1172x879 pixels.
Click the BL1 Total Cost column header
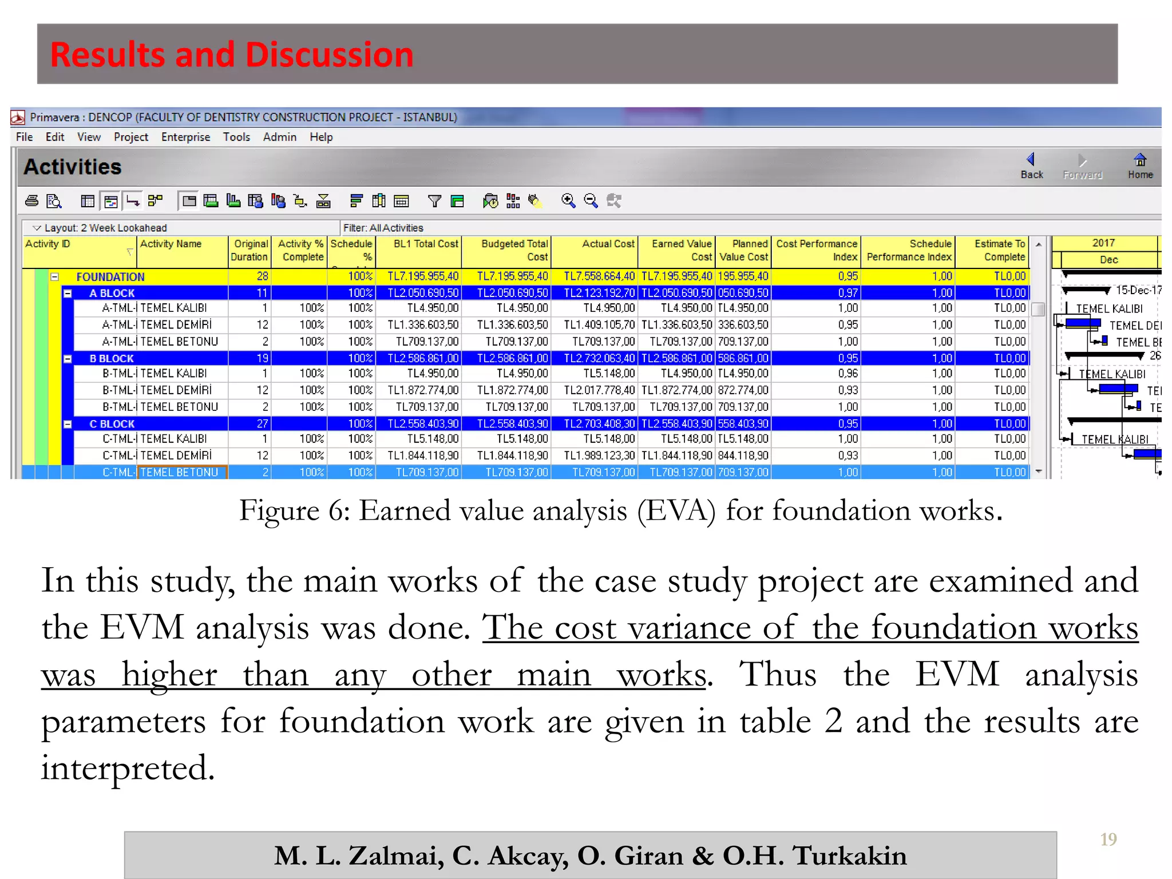[x=419, y=252]
